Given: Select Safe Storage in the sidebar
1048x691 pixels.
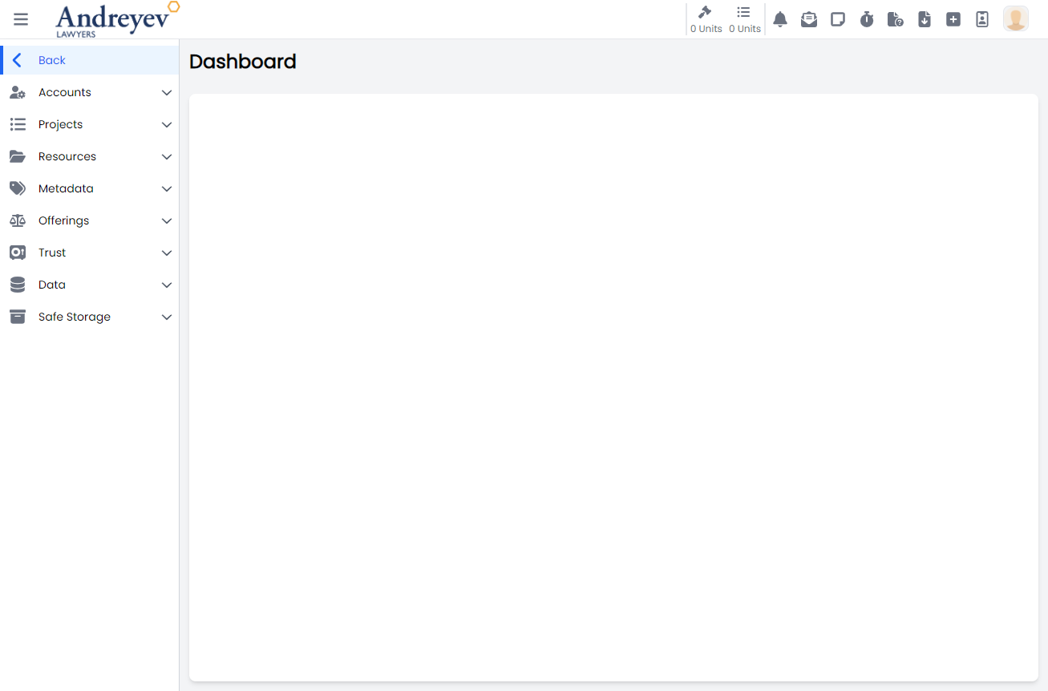Looking at the screenshot, I should (x=74, y=317).
